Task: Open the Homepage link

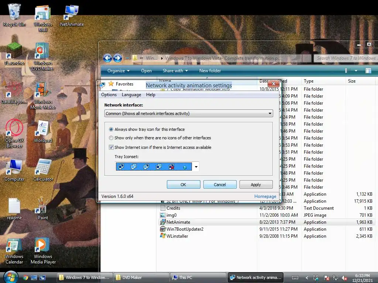Action: pos(265,196)
